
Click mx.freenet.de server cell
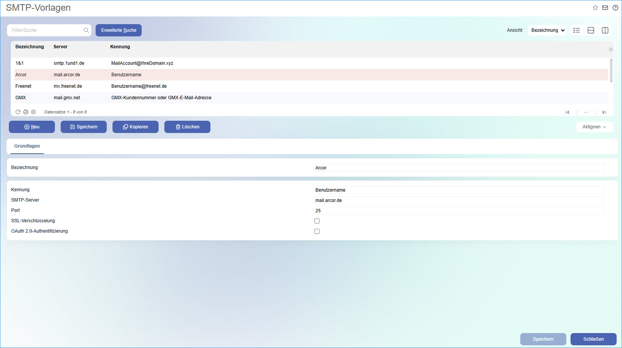(x=68, y=86)
